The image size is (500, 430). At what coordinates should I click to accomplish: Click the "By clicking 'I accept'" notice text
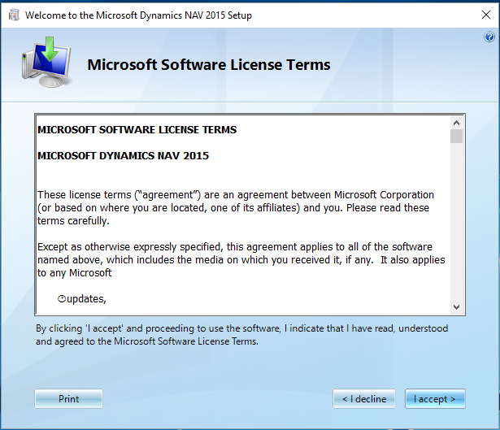(242, 335)
